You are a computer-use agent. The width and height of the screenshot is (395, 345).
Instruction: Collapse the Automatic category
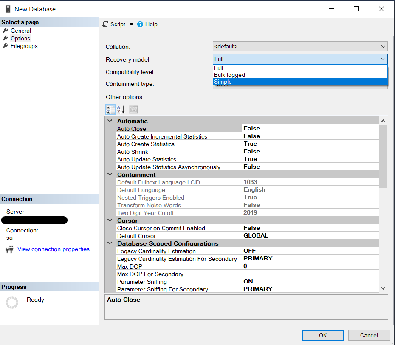[110, 121]
